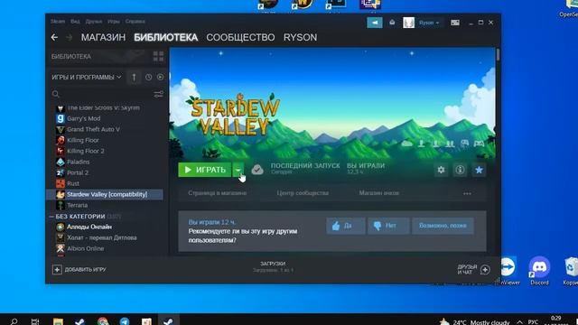Open the СООБЩЕСТВО tab
The width and height of the screenshot is (578, 325).
tap(240, 37)
